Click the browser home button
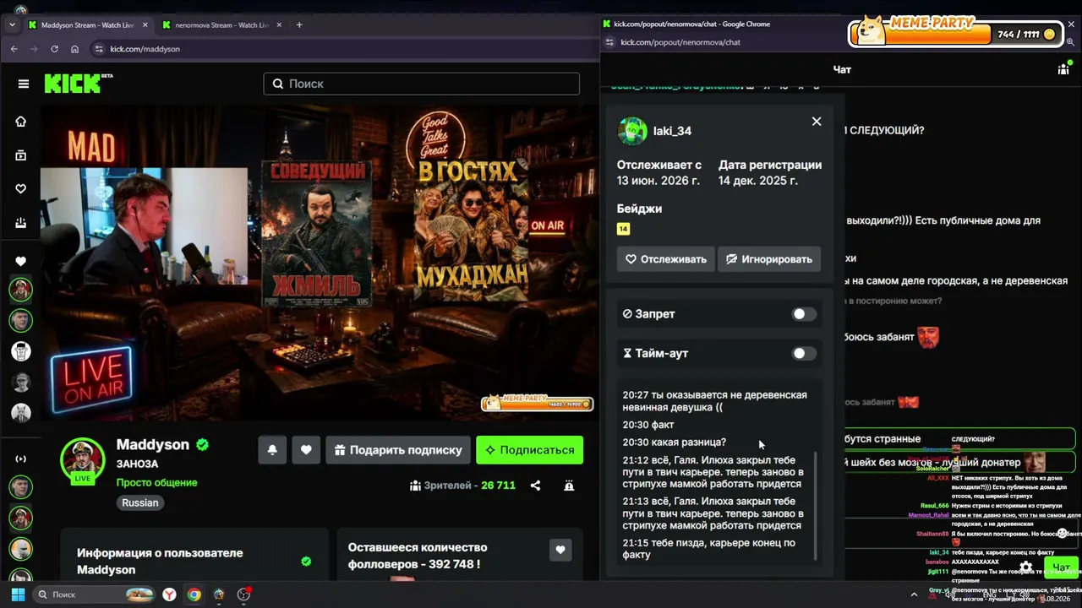This screenshot has height=608, width=1082. [75, 49]
